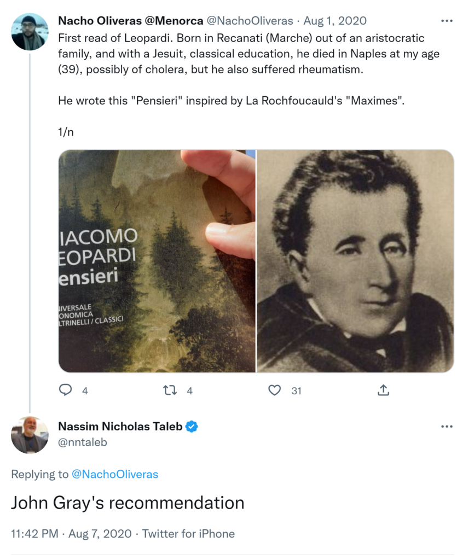Click the reply speech bubble icon
The width and height of the screenshot is (463, 560).
click(x=66, y=390)
